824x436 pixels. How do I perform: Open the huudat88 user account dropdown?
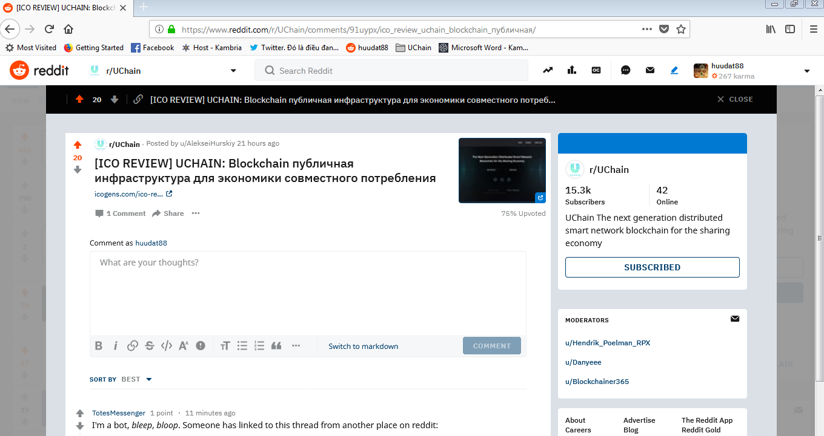[x=807, y=71]
